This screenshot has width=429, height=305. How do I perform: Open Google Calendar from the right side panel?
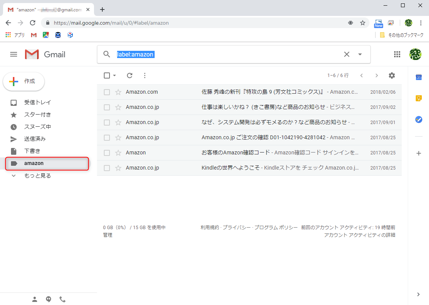418,77
